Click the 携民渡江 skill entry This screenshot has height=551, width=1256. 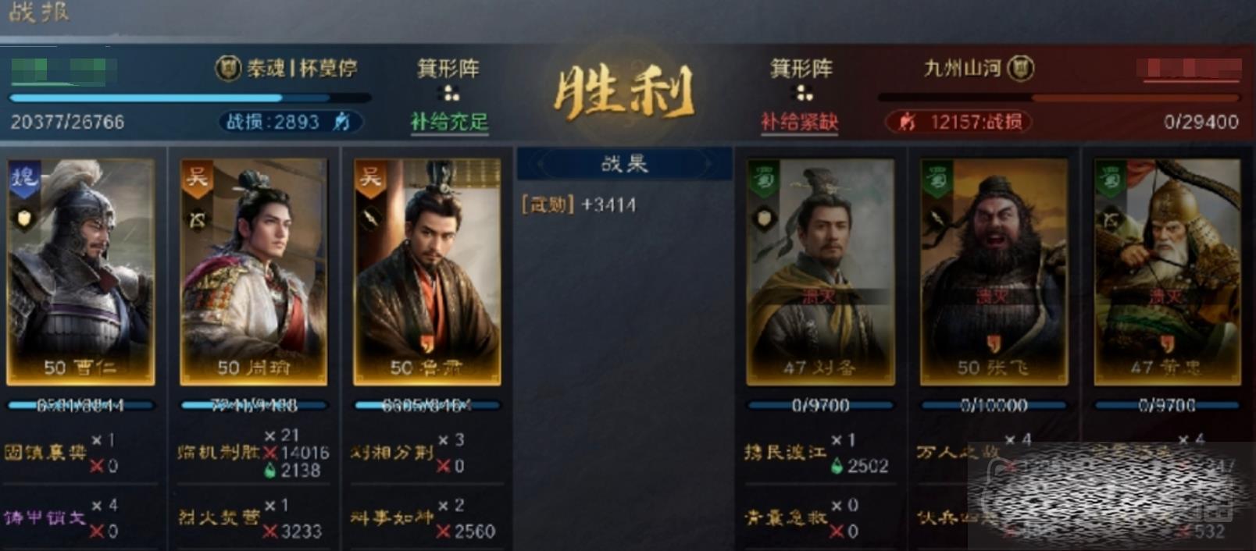[x=785, y=452]
